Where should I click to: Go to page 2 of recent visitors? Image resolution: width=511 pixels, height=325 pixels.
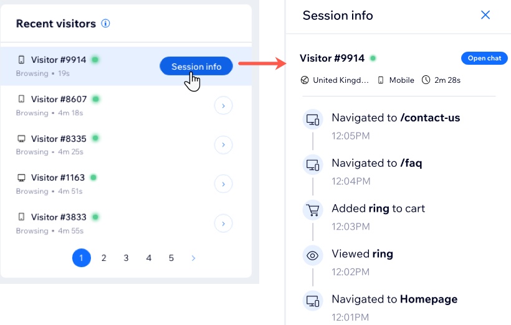pyautogui.click(x=103, y=258)
